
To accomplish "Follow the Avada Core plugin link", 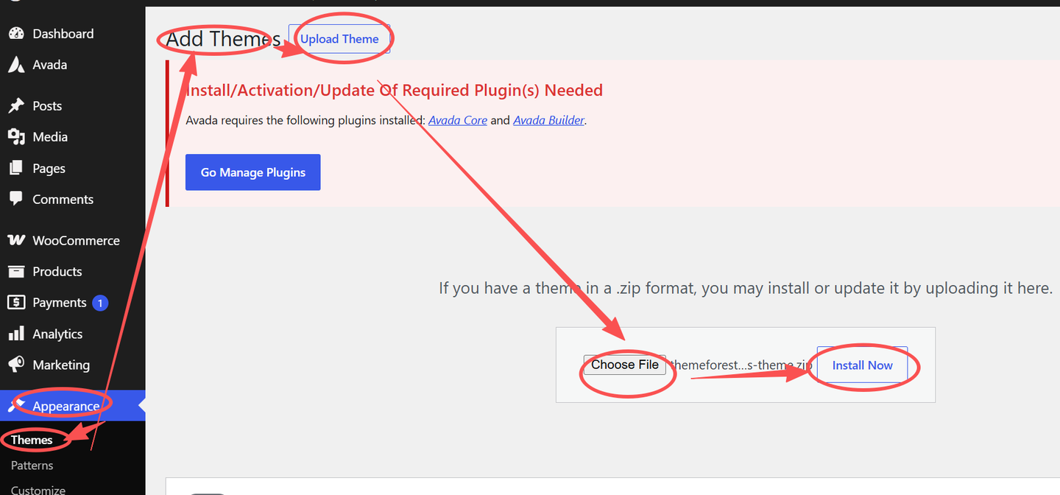I will point(458,120).
